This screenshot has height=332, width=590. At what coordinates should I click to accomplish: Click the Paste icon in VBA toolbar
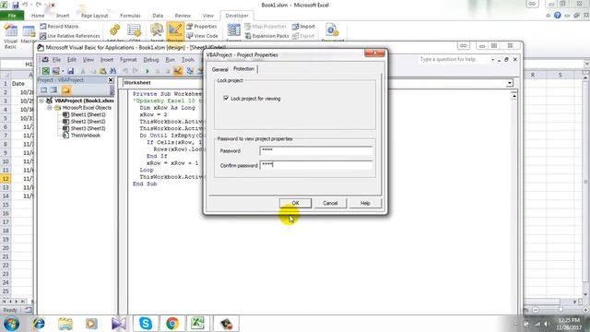pos(102,71)
